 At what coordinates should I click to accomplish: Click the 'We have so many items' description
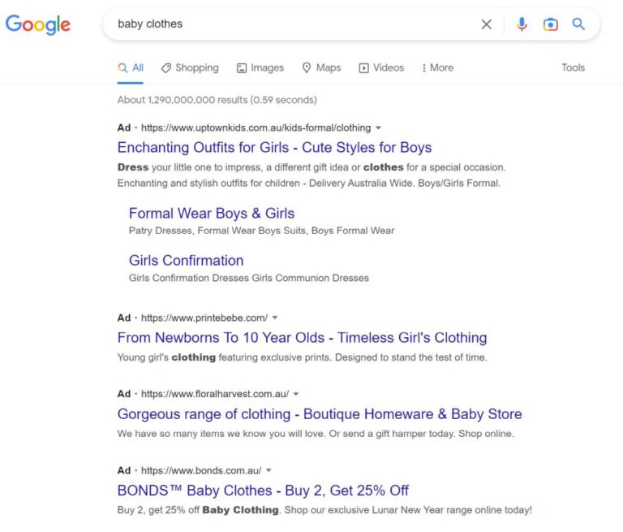[x=316, y=434]
